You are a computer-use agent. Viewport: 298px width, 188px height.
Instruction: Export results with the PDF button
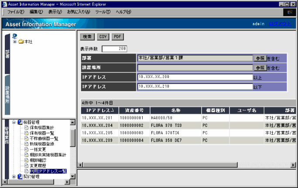click(118, 37)
